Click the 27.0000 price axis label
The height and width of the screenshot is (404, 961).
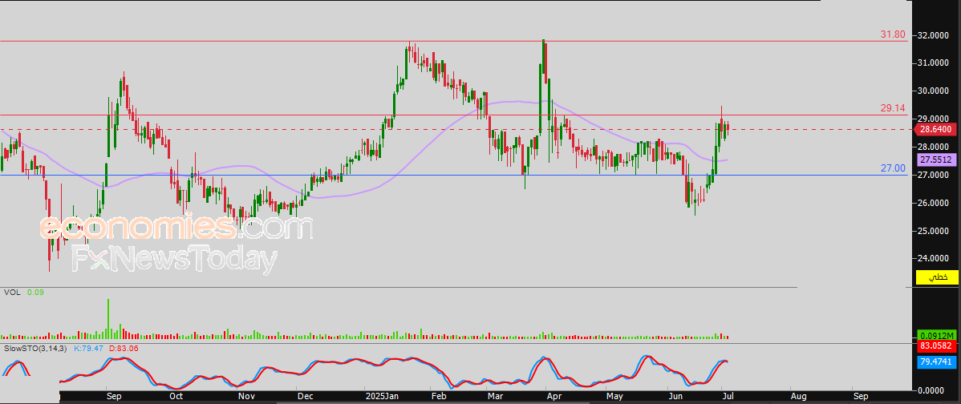tap(934, 175)
